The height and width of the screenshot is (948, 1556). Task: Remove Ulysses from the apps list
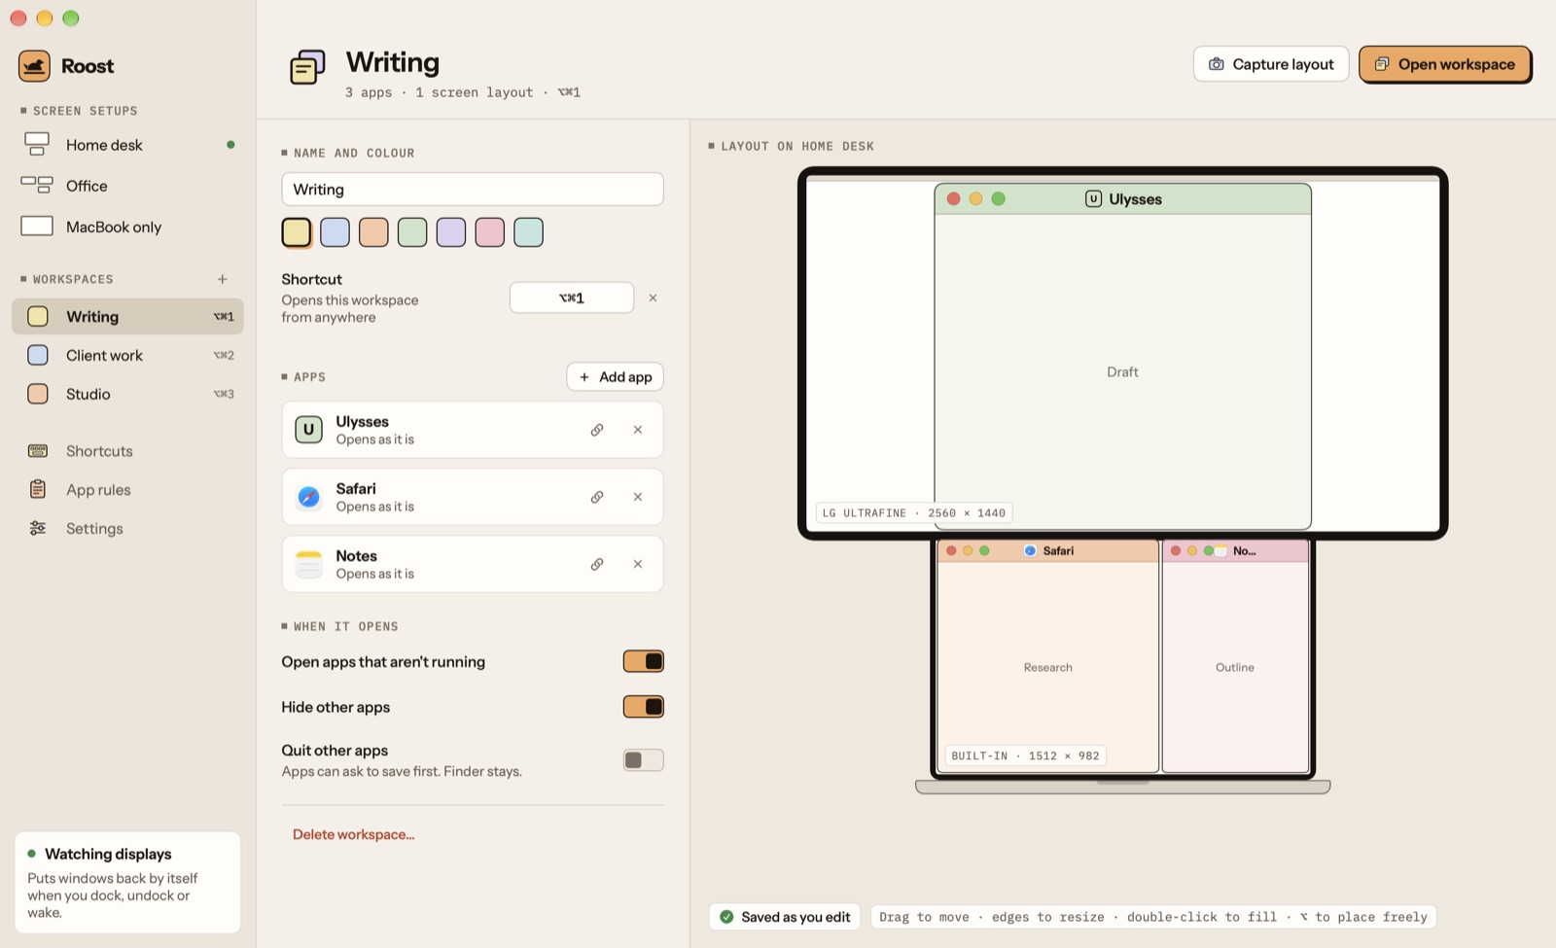(638, 430)
